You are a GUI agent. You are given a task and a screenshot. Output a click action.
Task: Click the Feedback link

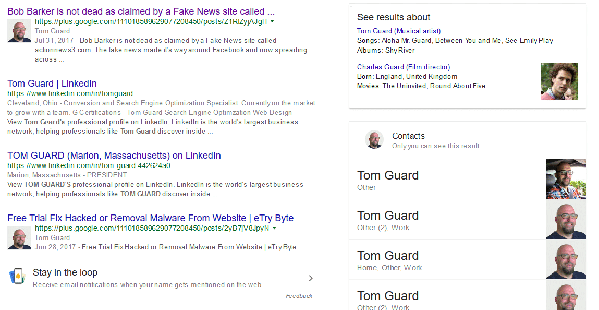coord(299,296)
